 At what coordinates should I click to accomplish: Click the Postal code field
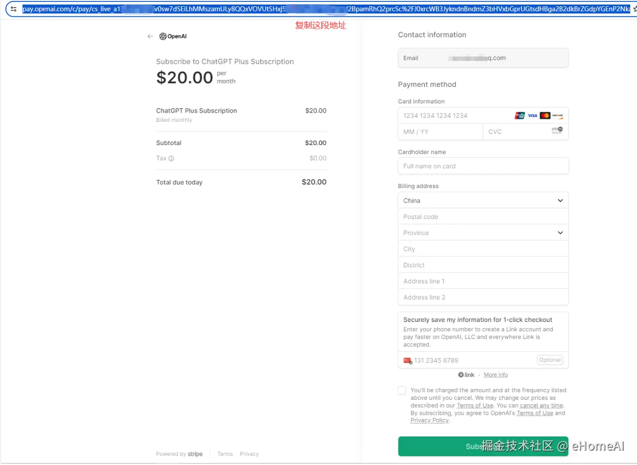point(483,217)
